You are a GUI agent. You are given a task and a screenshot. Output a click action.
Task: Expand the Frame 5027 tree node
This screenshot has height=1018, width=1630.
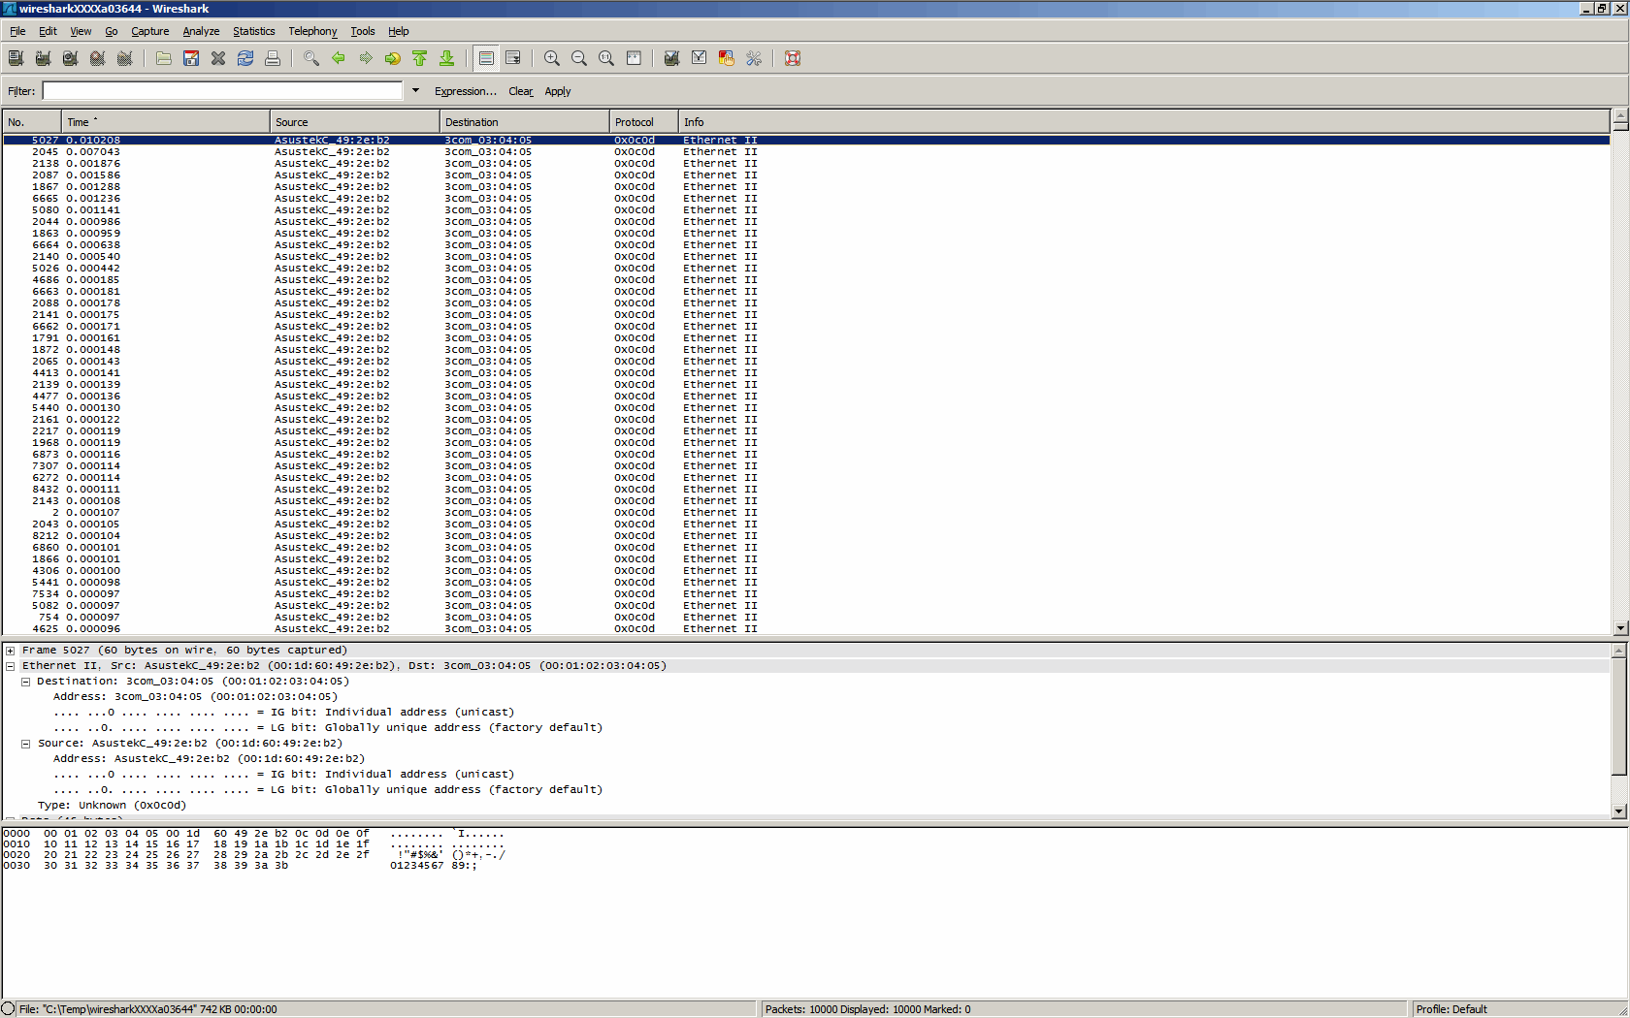pyautogui.click(x=11, y=651)
